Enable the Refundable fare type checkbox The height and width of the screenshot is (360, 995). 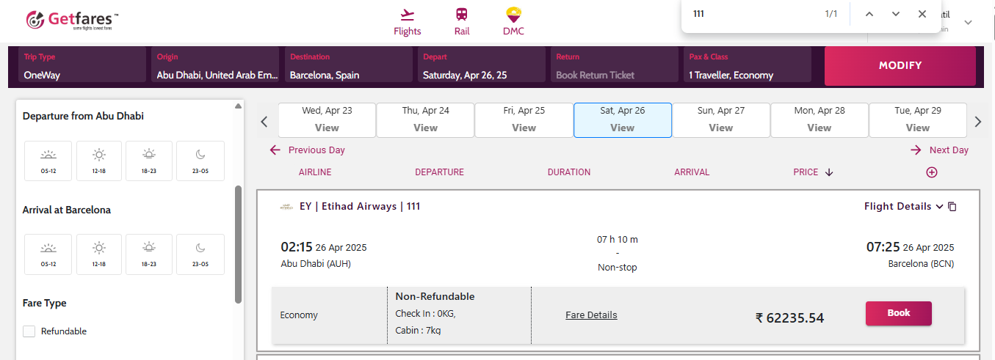29,331
